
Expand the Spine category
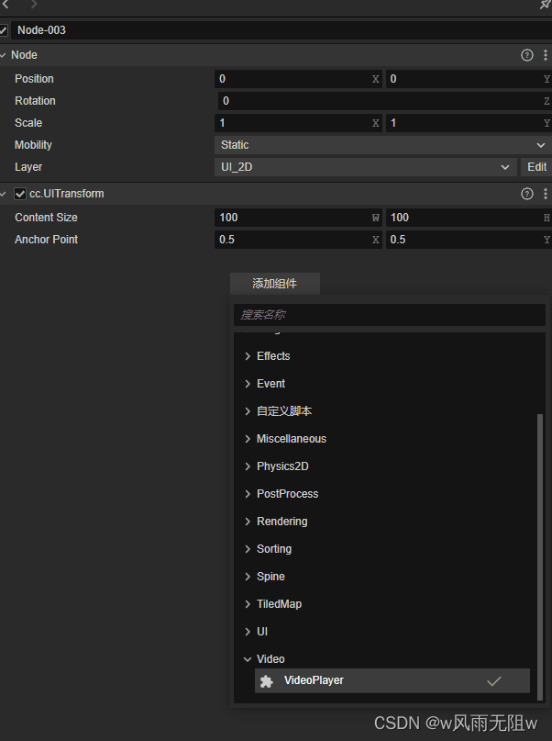(x=248, y=577)
